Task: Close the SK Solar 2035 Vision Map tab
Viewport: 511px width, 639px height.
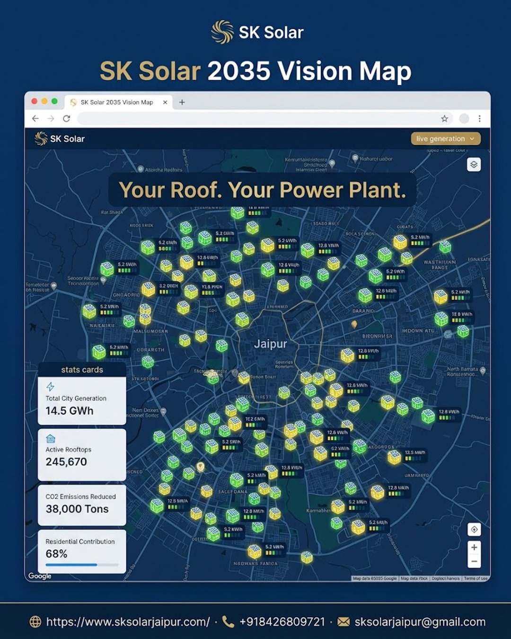Action: (x=165, y=102)
